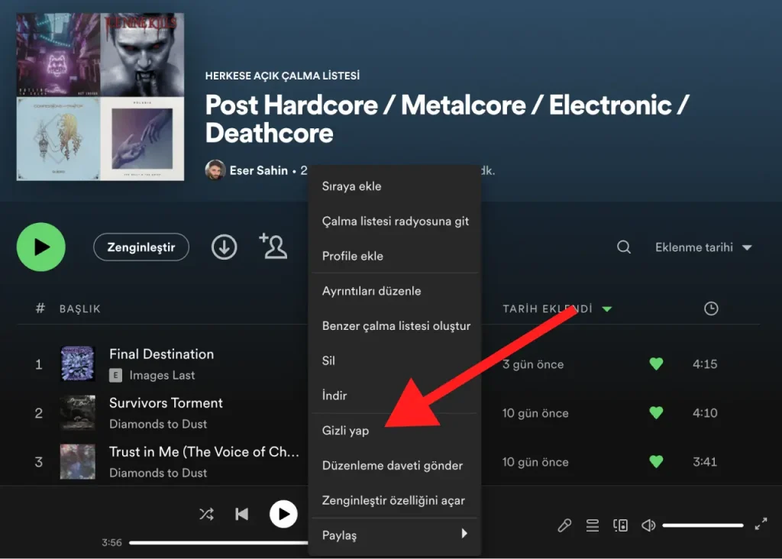The width and height of the screenshot is (782, 559).
Task: Sort by the BAŞLIK column header
Action: coord(79,309)
